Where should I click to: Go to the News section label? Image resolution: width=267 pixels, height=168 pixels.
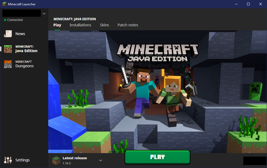20,34
